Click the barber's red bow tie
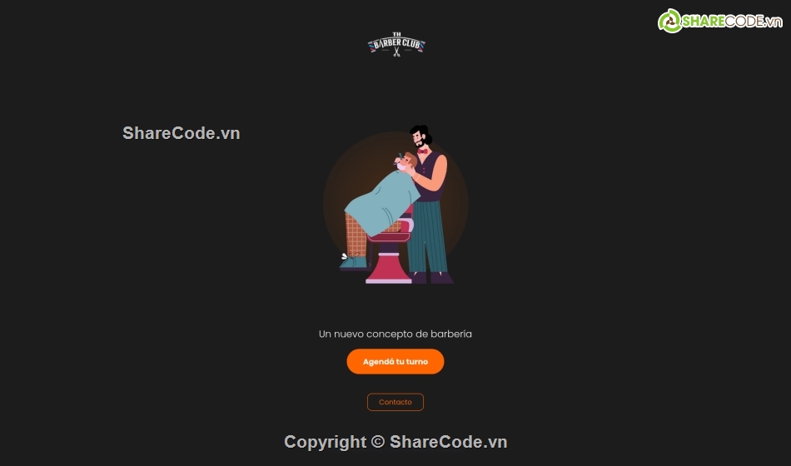Viewport: 791px width, 466px height. click(x=422, y=151)
